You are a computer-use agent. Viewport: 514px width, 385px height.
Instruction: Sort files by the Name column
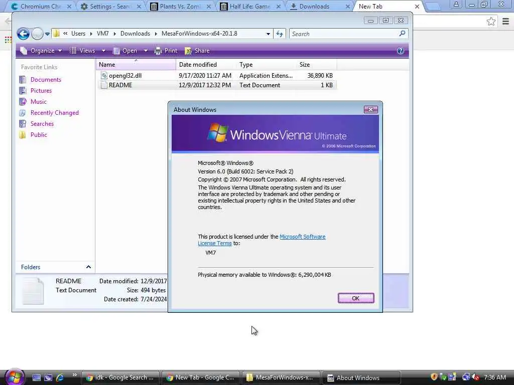click(136, 65)
